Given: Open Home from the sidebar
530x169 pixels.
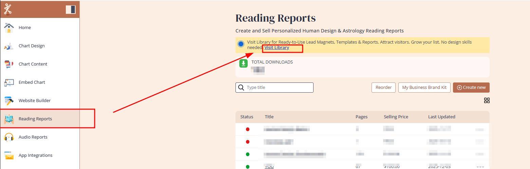Looking at the screenshot, I should point(24,28).
